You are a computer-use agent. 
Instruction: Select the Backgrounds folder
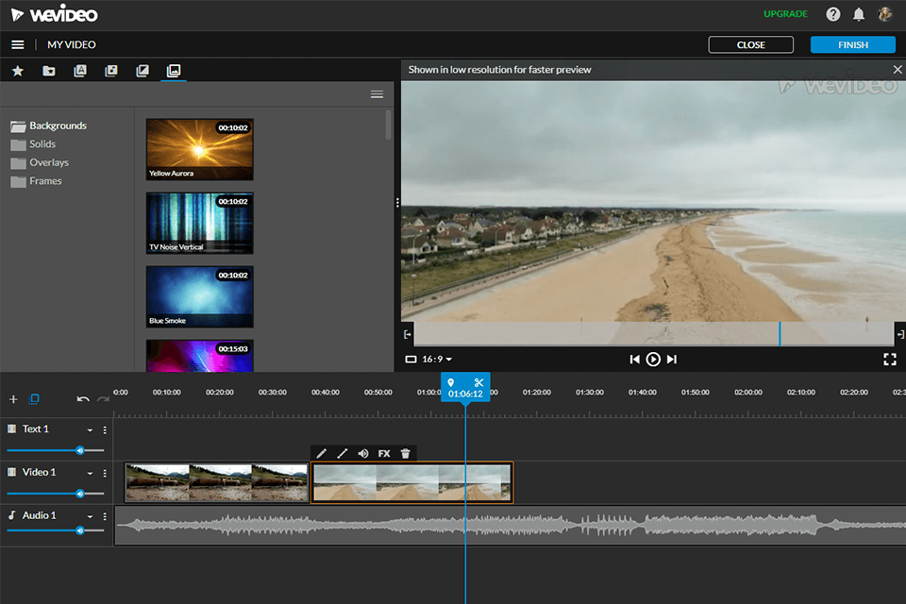[x=48, y=126]
